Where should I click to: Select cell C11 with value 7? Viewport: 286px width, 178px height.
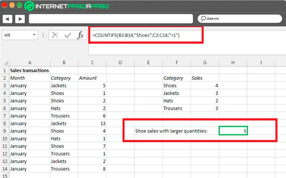coord(92,146)
